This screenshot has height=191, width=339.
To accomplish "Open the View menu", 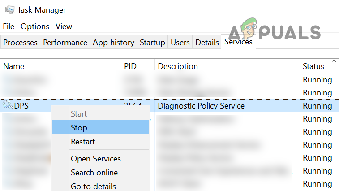I will pos(64,26).
